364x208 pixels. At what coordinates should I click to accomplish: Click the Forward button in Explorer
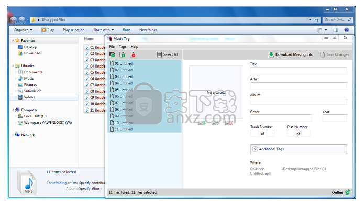pyautogui.click(x=21, y=20)
